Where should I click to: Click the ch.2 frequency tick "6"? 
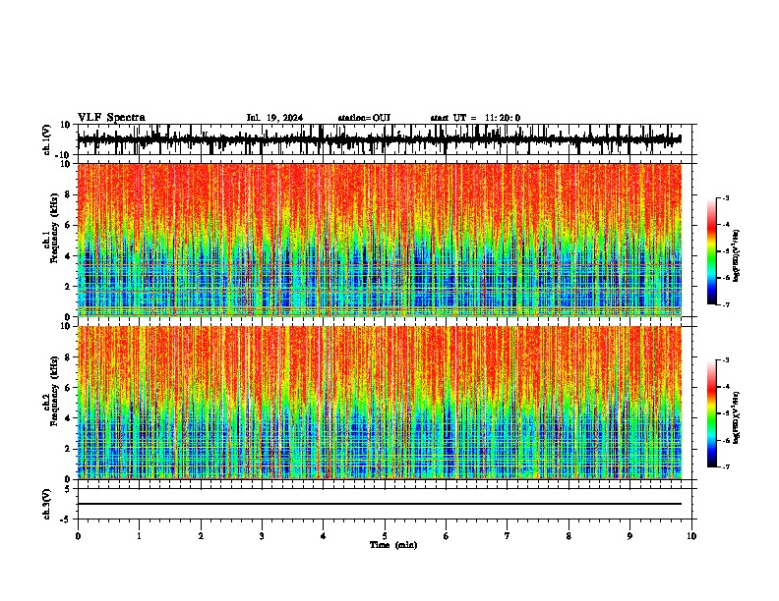click(x=68, y=388)
